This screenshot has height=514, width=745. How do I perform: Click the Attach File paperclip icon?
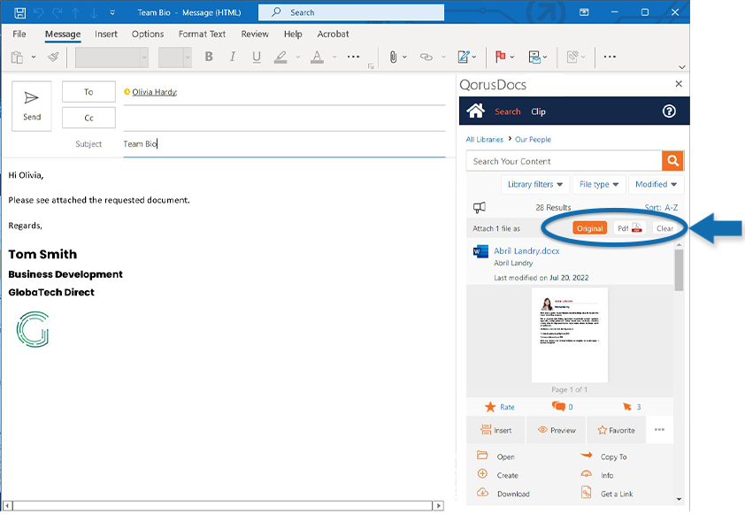click(394, 57)
